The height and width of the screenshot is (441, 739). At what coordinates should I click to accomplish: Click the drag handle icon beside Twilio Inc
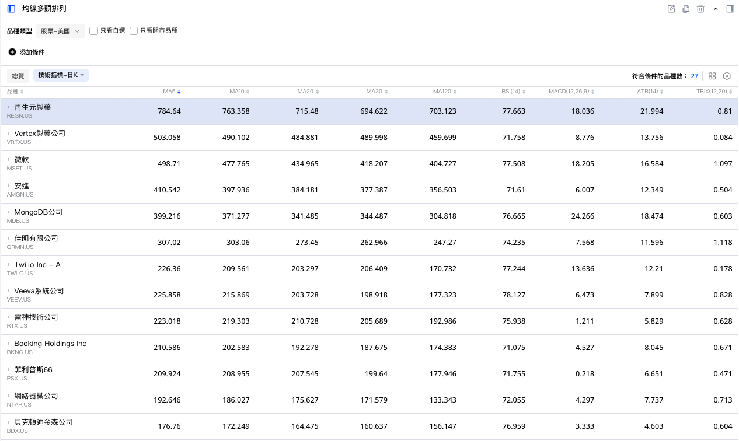click(9, 264)
